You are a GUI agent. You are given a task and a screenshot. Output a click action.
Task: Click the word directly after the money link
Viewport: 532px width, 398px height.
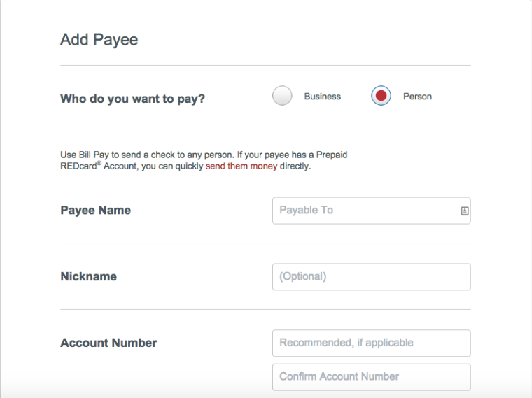[295, 166]
